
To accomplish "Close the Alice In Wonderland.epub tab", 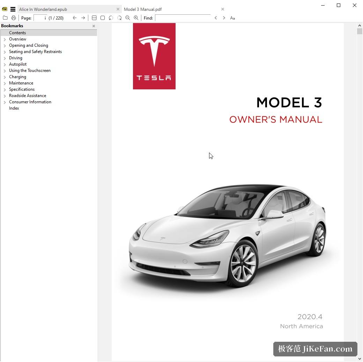I will click(x=118, y=9).
